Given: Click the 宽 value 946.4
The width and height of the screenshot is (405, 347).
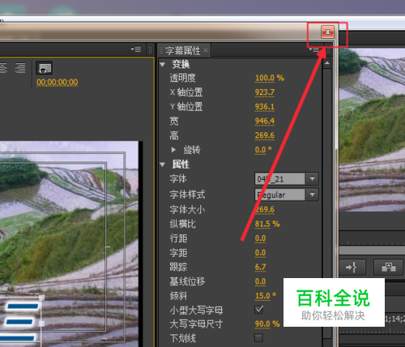Looking at the screenshot, I should pyautogui.click(x=265, y=121).
